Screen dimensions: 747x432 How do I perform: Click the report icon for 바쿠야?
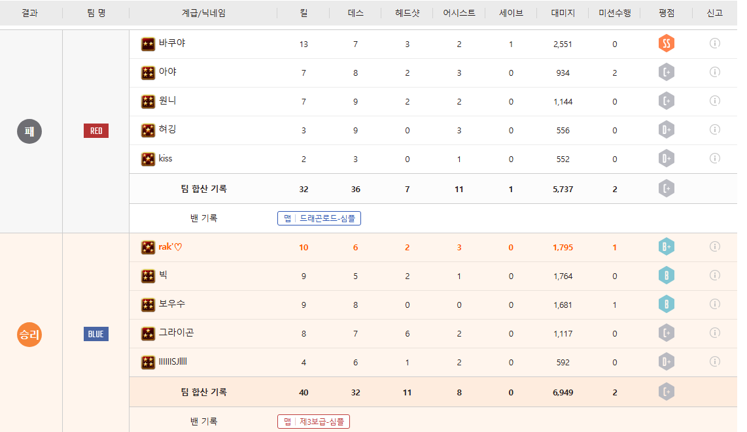[x=714, y=44]
